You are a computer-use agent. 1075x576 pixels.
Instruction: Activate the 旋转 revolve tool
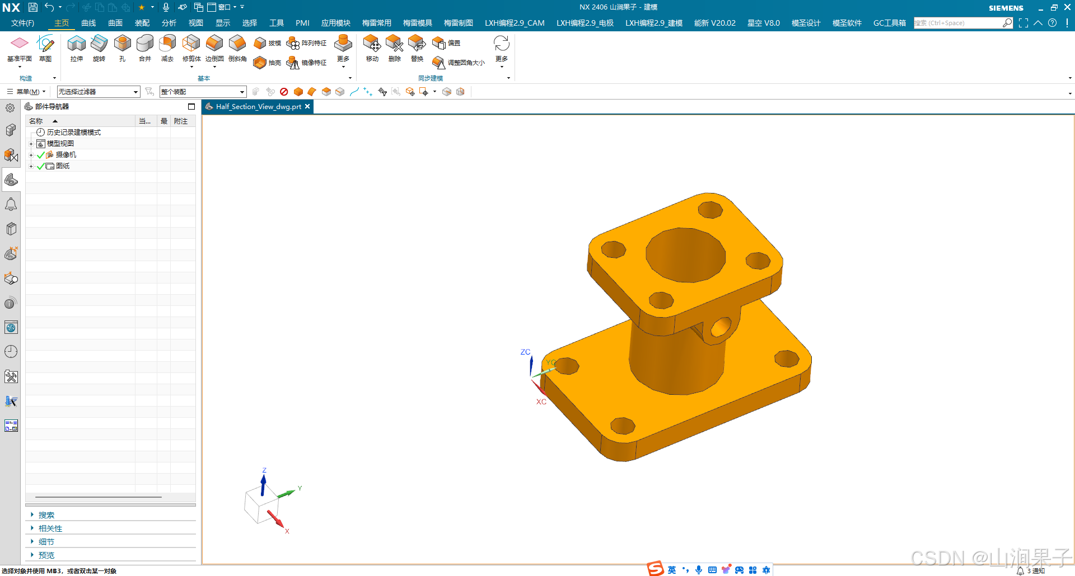[x=99, y=48]
